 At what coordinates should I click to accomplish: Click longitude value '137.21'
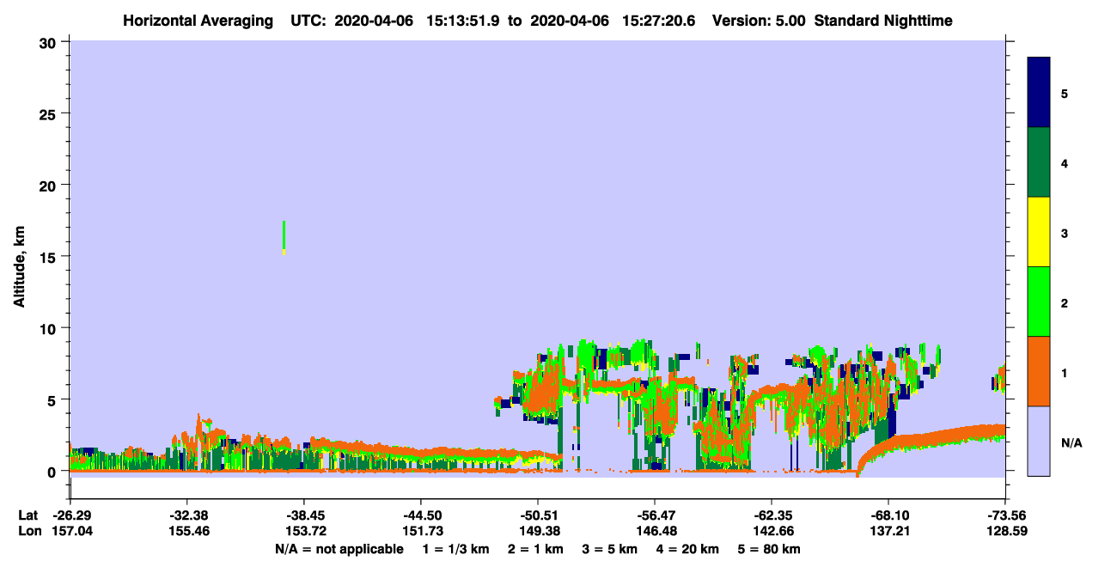point(888,532)
